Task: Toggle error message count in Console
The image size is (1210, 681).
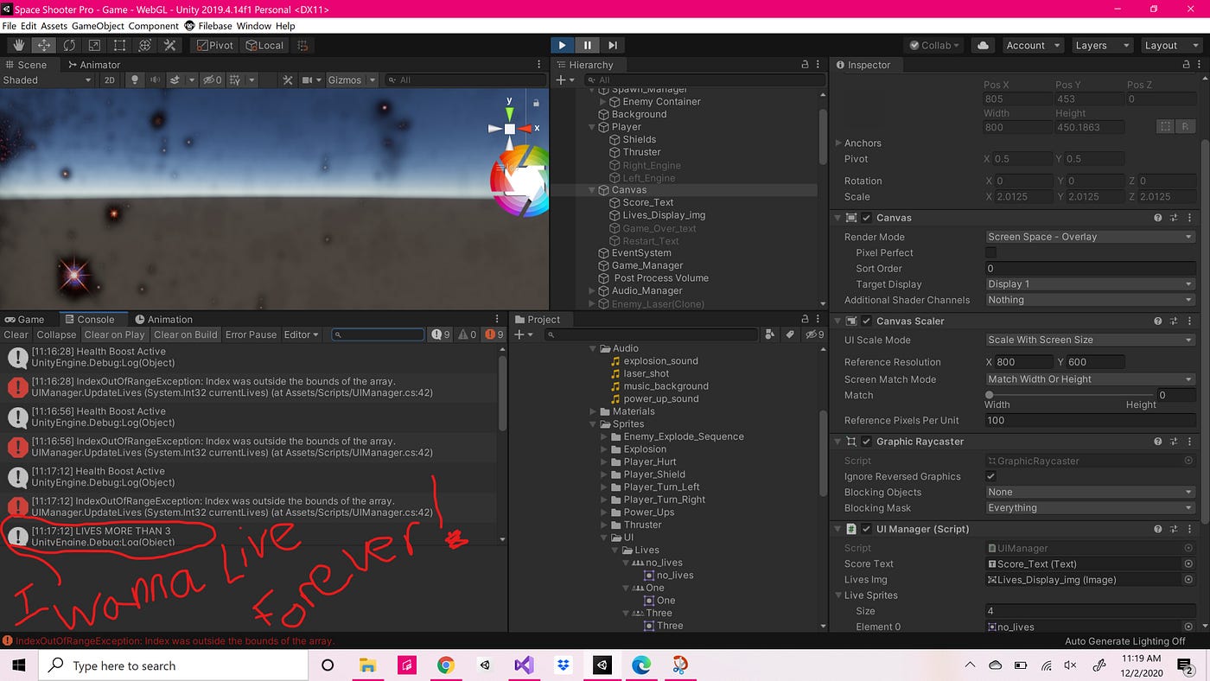Action: click(494, 334)
